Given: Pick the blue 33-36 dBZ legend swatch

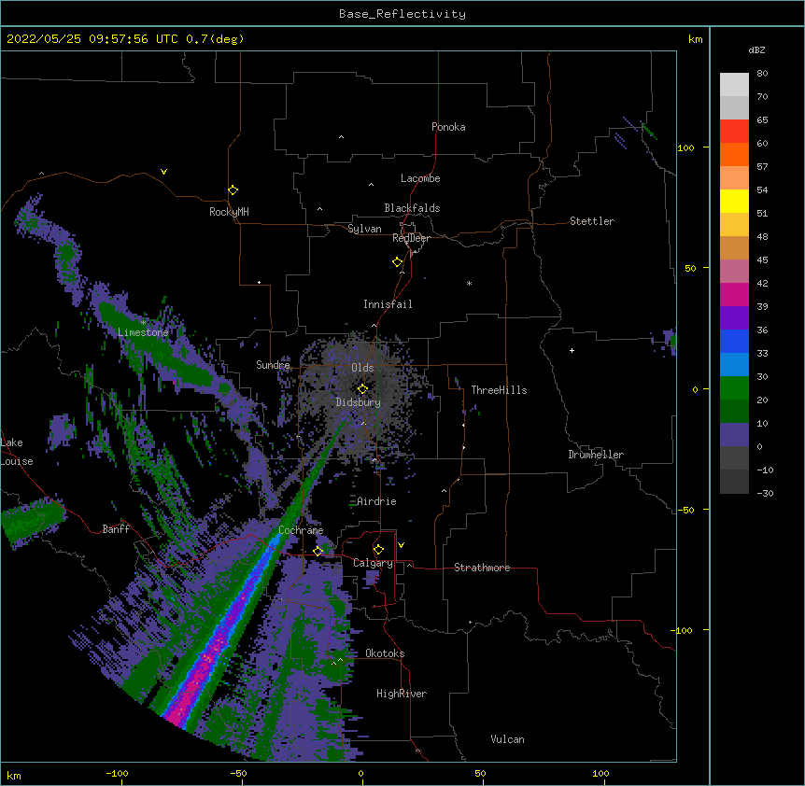Looking at the screenshot, I should pos(734,342).
